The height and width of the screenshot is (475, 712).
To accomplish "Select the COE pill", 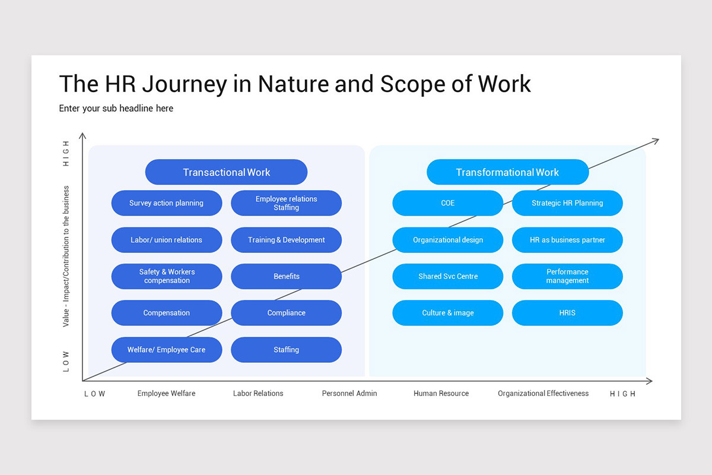I will coord(448,203).
